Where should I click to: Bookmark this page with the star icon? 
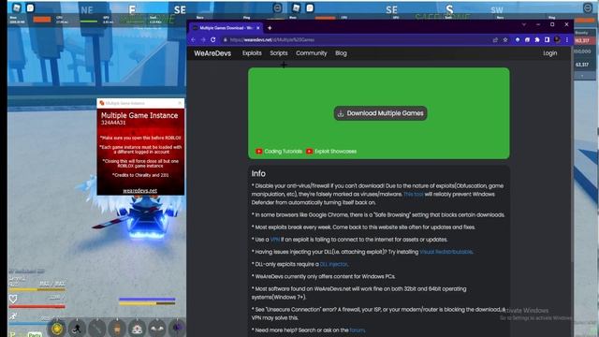[x=505, y=39]
